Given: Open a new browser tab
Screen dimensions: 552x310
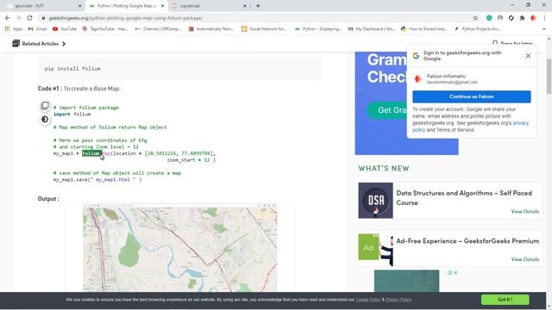Looking at the screenshot, I should click(x=258, y=6).
